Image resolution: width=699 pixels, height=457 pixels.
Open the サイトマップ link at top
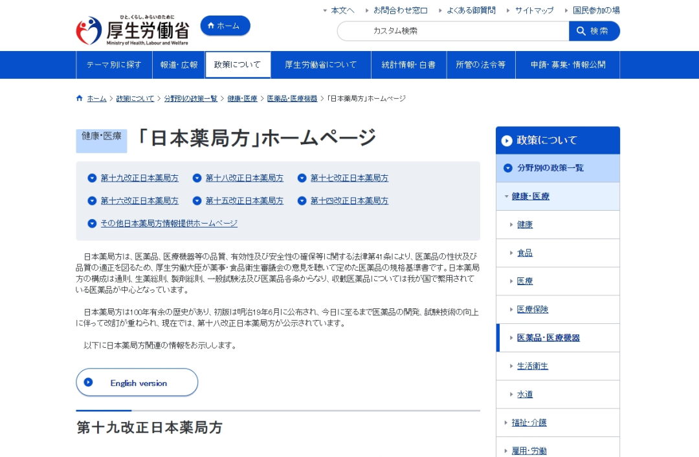pos(534,10)
